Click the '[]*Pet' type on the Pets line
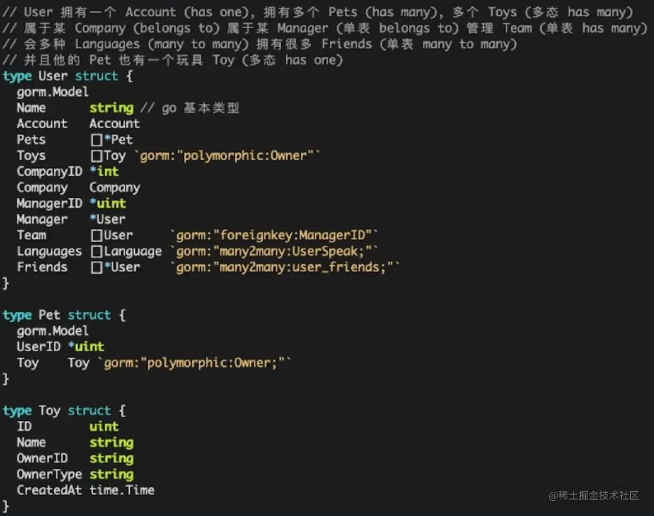Screen dimensions: 654x516 (x=112, y=140)
